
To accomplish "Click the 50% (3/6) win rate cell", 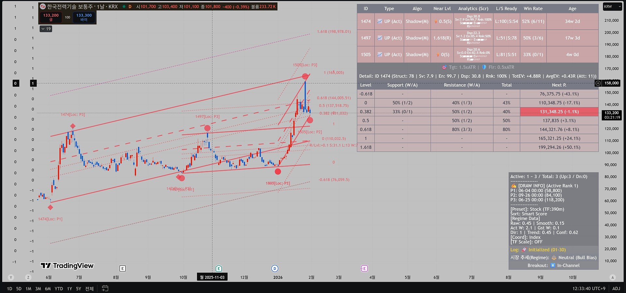I will tap(533, 38).
